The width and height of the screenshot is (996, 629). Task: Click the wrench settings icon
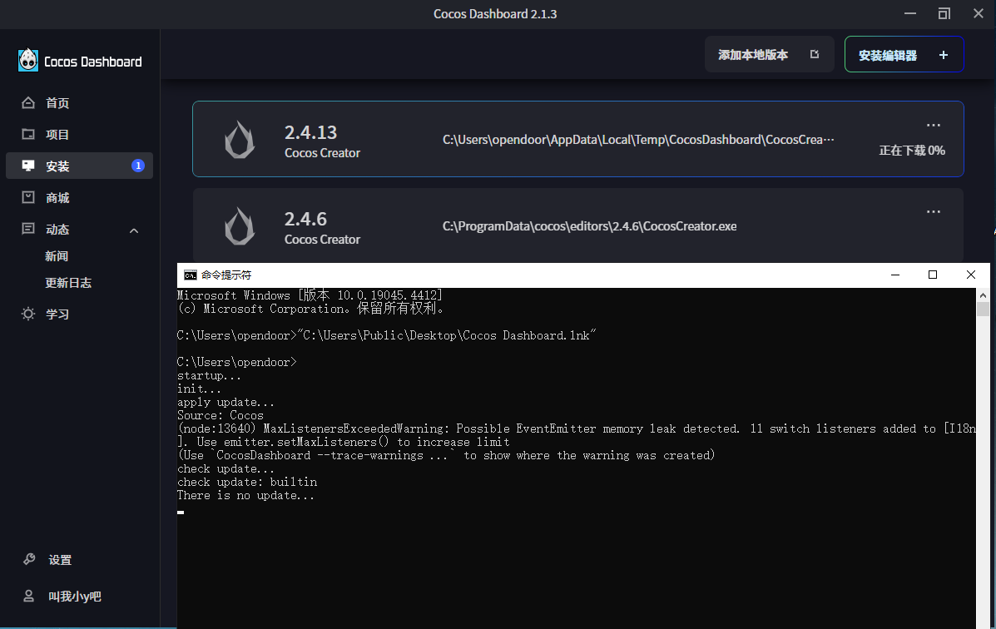click(29, 559)
